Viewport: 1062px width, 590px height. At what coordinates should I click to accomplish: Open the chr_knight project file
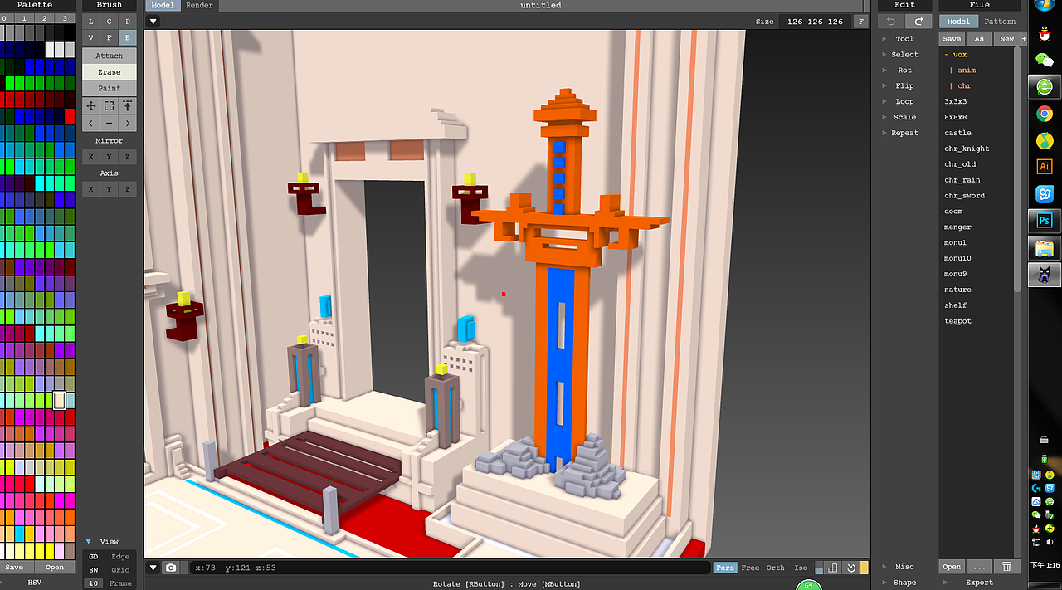pyautogui.click(x=966, y=148)
